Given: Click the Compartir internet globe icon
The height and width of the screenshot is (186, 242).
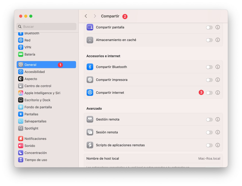Looking at the screenshot, I should point(90,93).
